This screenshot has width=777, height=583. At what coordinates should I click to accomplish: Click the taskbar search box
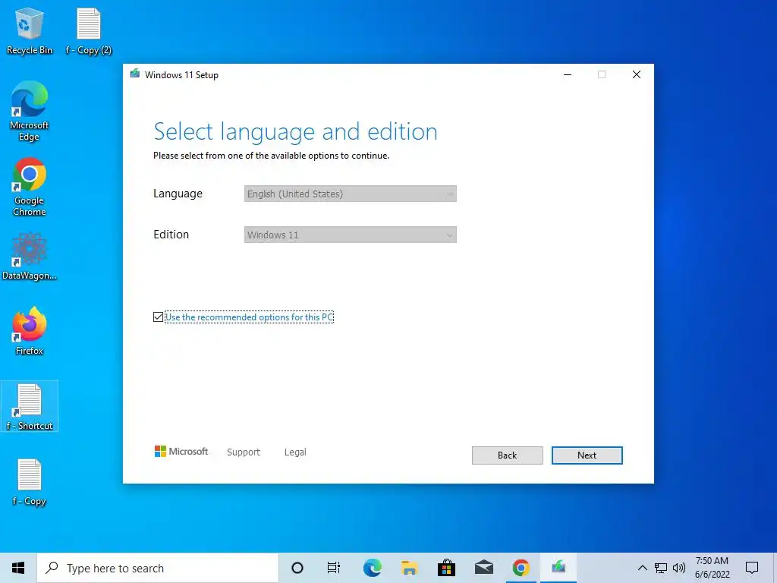(158, 568)
